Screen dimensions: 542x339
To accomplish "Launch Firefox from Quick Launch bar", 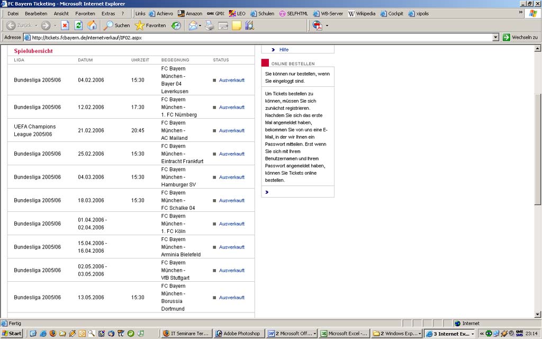I will tap(52, 334).
